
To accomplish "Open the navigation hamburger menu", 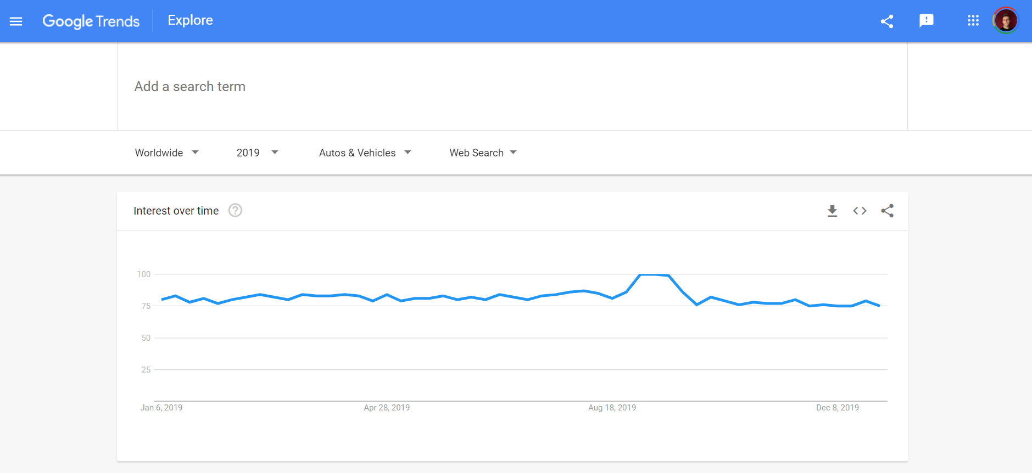I will tap(16, 21).
